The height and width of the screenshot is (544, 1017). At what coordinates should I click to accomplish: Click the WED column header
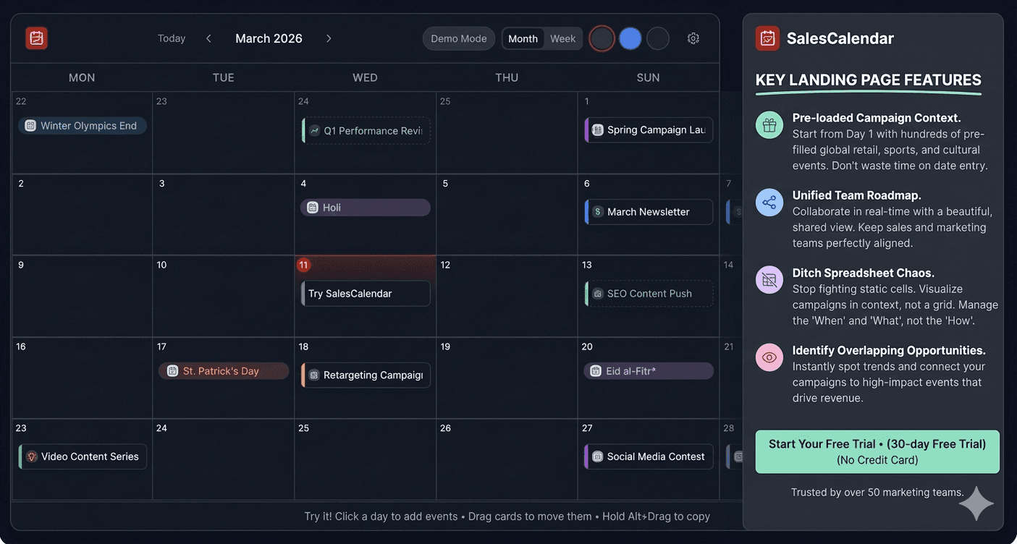365,77
